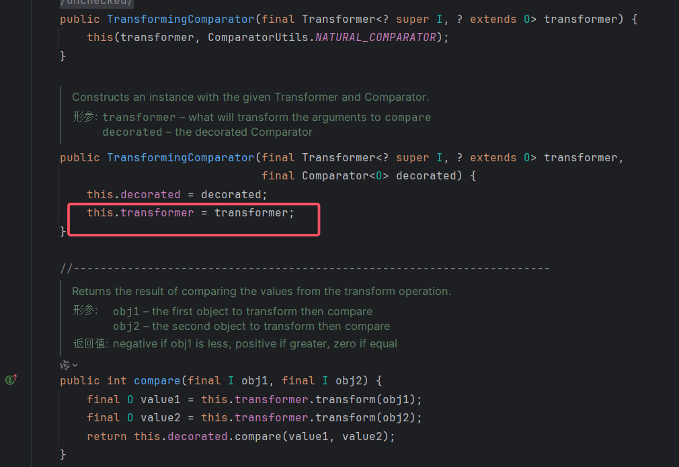
Task: Click the dashed comment separator line
Action: (x=305, y=269)
